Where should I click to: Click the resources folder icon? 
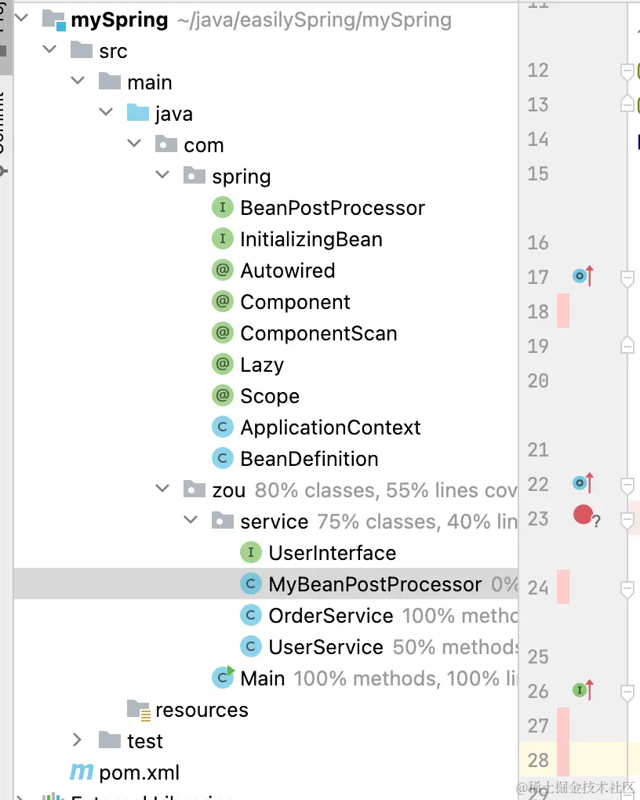[x=139, y=710]
